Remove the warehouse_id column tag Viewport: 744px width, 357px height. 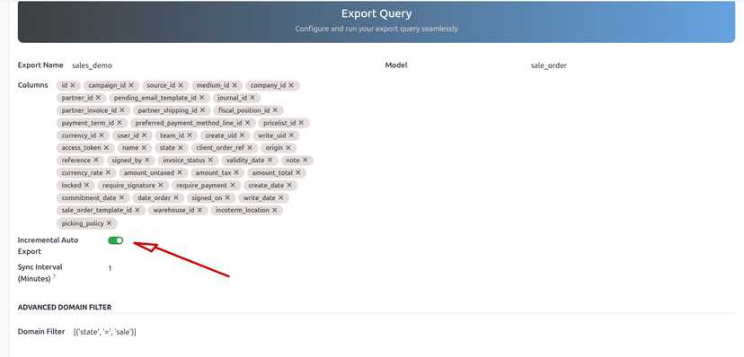[199, 210]
